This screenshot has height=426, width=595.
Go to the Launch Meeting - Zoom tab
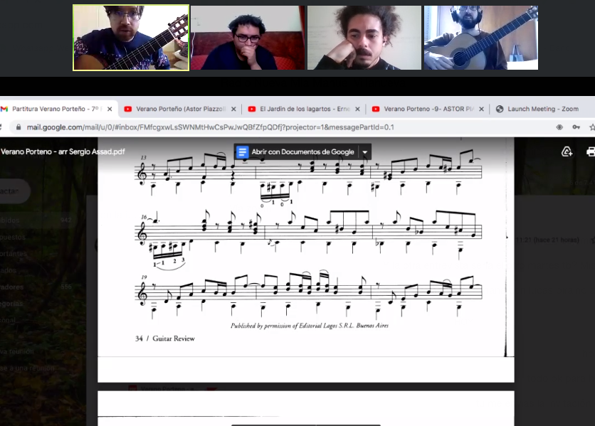point(542,109)
